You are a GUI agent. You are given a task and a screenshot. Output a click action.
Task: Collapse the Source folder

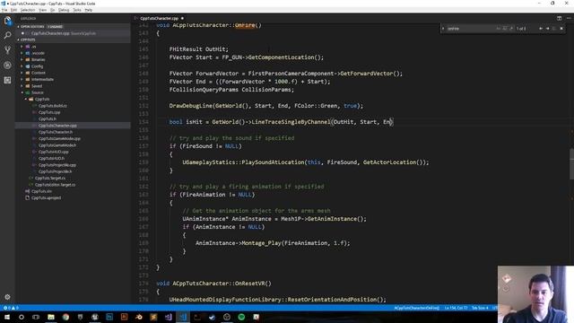click(38, 92)
